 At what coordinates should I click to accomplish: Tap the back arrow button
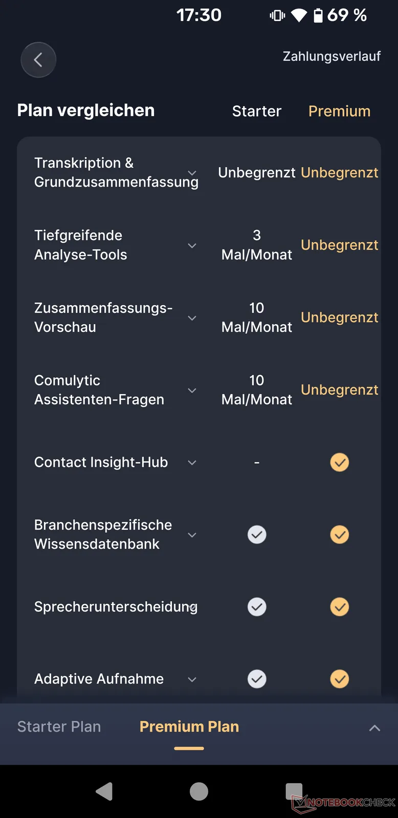(x=38, y=60)
